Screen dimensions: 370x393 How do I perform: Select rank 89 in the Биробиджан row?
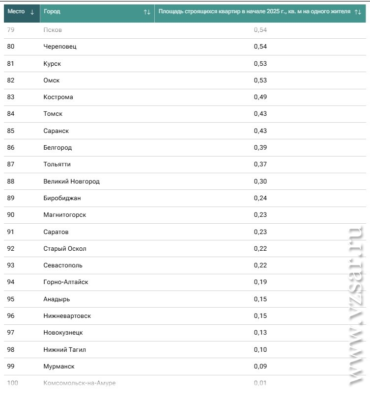(11, 198)
